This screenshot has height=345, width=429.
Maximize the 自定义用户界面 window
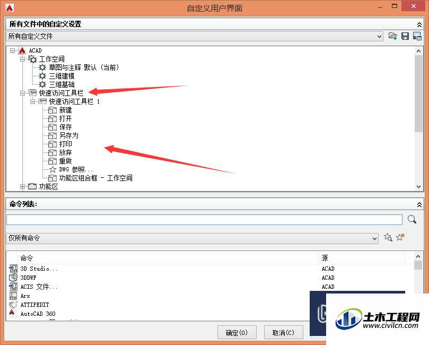pos(395,6)
